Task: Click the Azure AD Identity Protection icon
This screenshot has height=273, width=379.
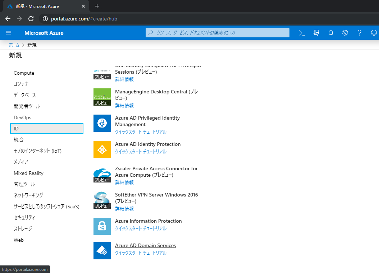Action: click(102, 149)
